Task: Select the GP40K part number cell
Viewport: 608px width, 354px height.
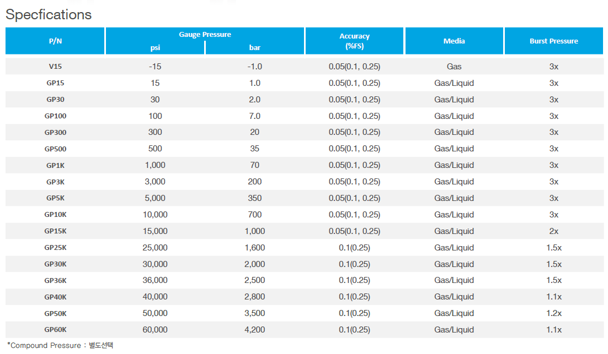Action: (55, 297)
